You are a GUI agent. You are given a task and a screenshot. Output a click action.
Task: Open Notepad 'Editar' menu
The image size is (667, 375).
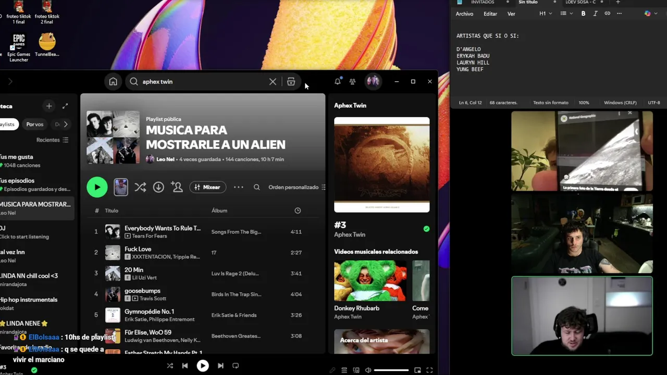[490, 14]
